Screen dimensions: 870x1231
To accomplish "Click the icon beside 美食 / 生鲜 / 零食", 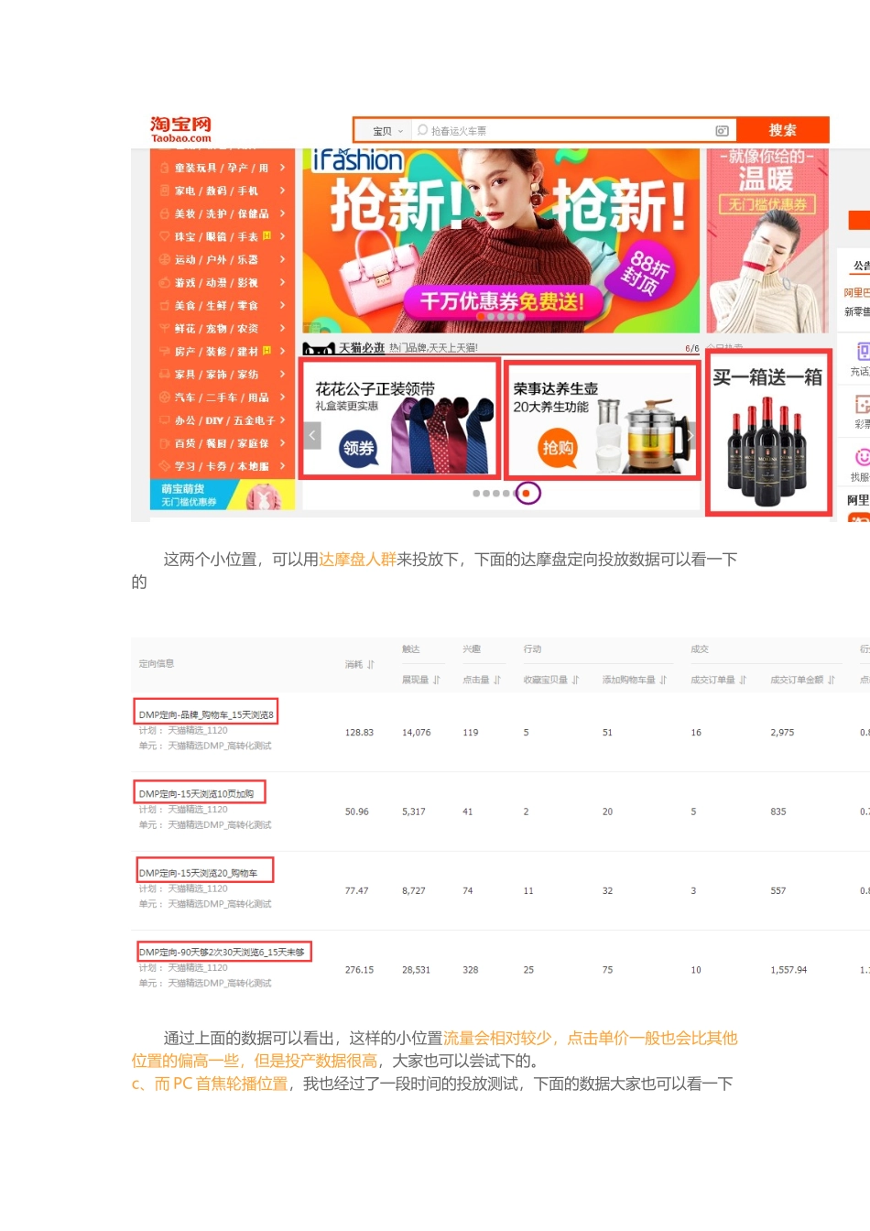I will [x=164, y=305].
